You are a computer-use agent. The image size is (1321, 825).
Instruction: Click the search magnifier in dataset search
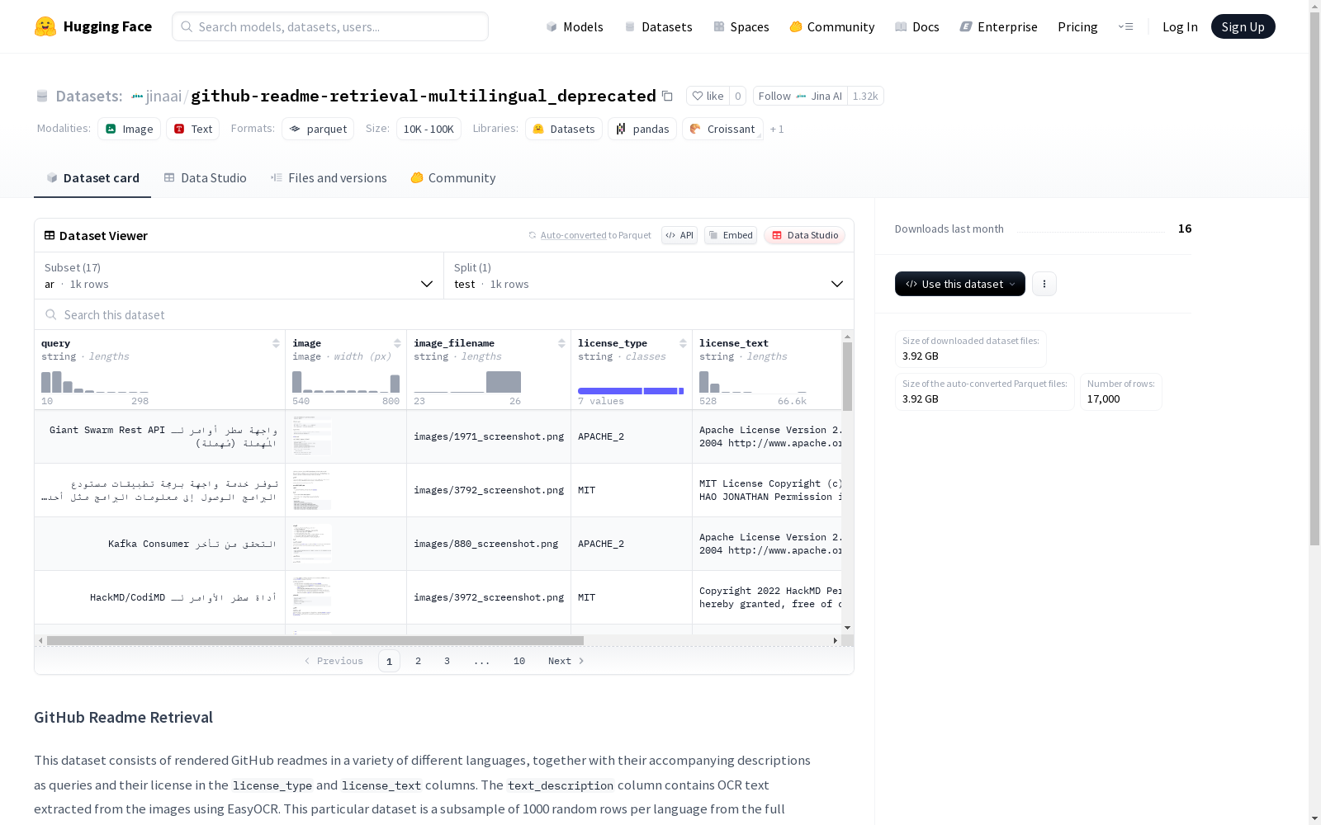[x=51, y=314]
